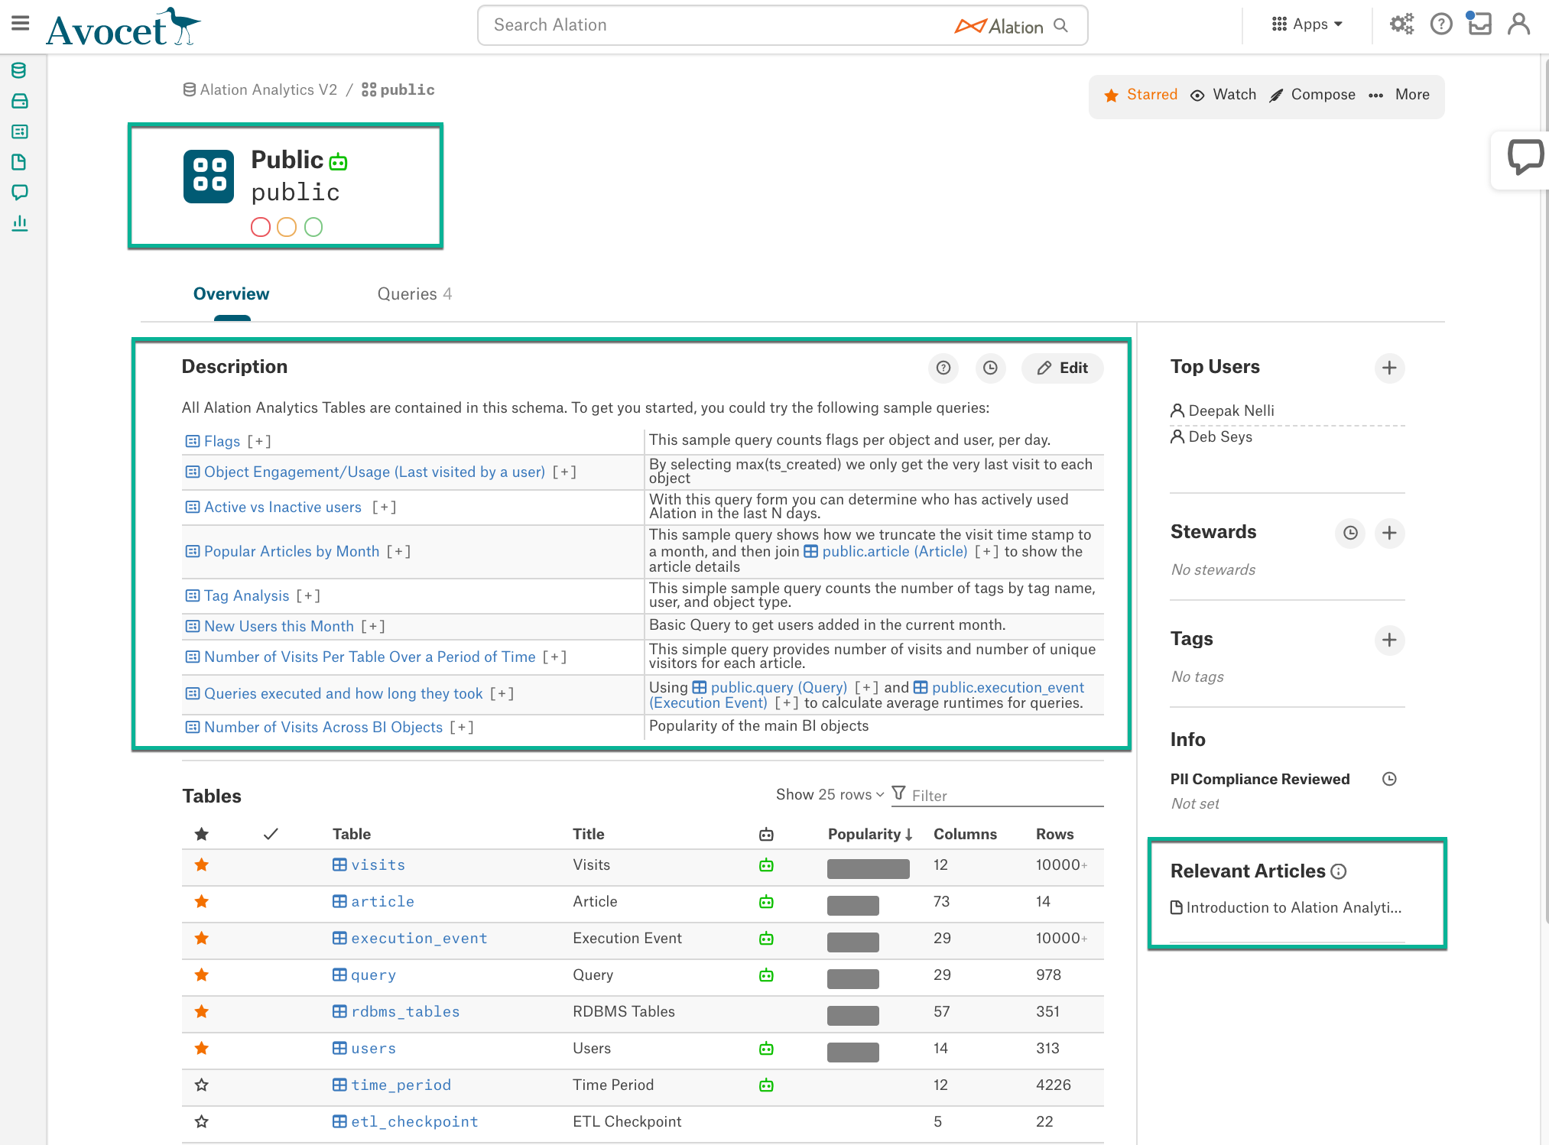Image resolution: width=1549 pixels, height=1145 pixels.
Task: Open the More actions menu
Action: click(1399, 95)
